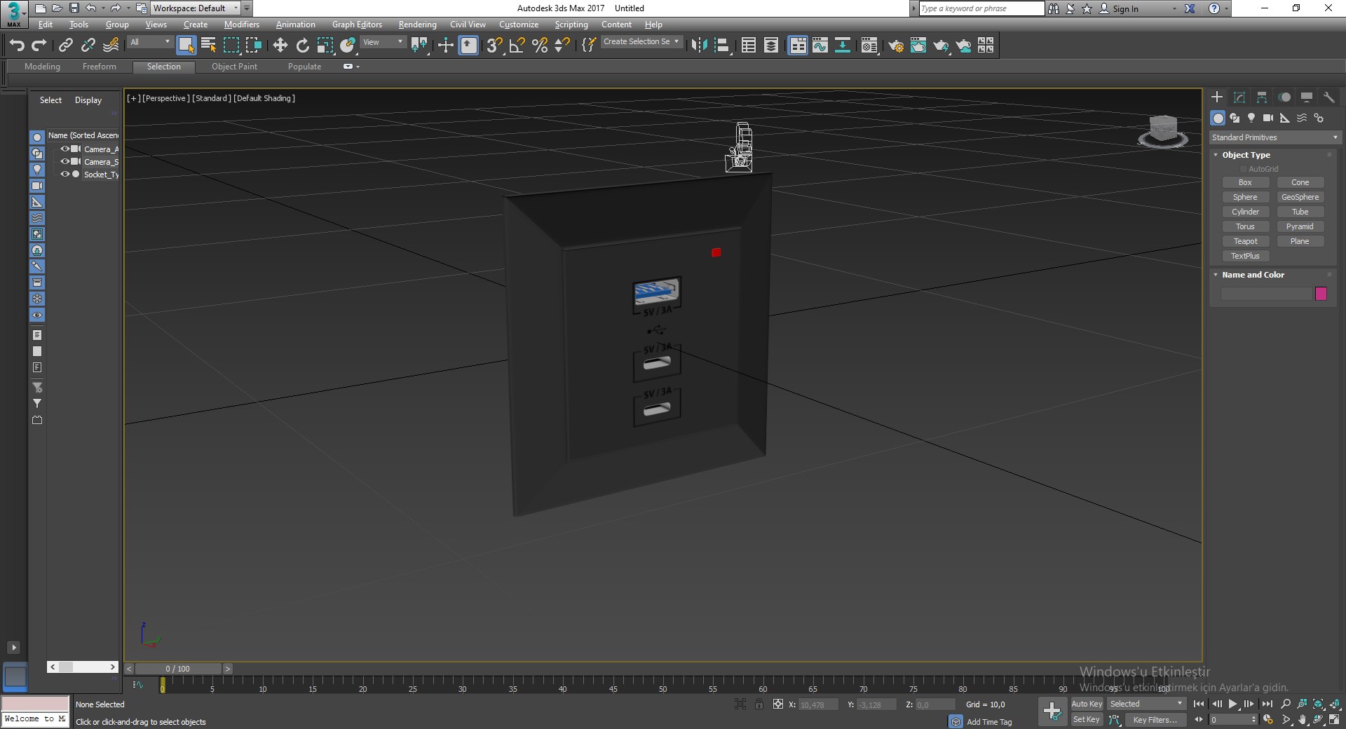Open the Selected key filter dropdown
1346x729 pixels.
1146,704
